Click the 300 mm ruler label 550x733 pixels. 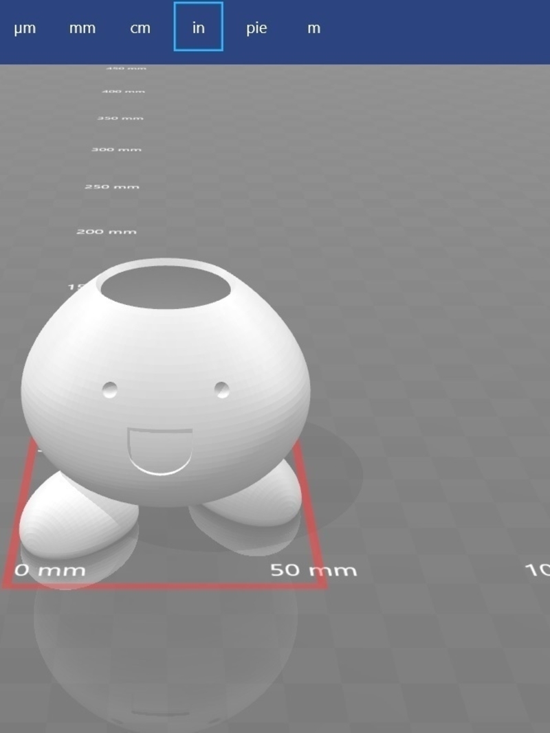[x=116, y=150]
